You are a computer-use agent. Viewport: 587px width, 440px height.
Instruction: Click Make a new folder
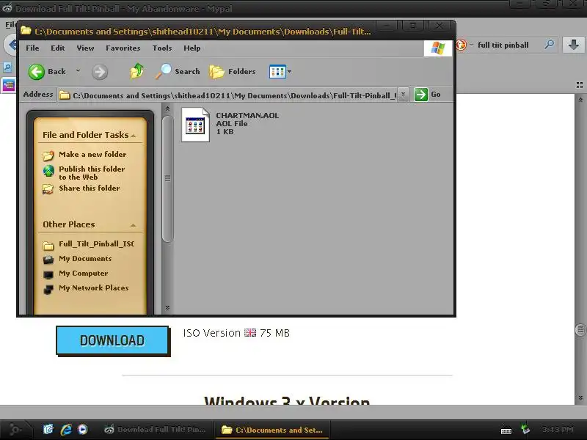pos(92,154)
